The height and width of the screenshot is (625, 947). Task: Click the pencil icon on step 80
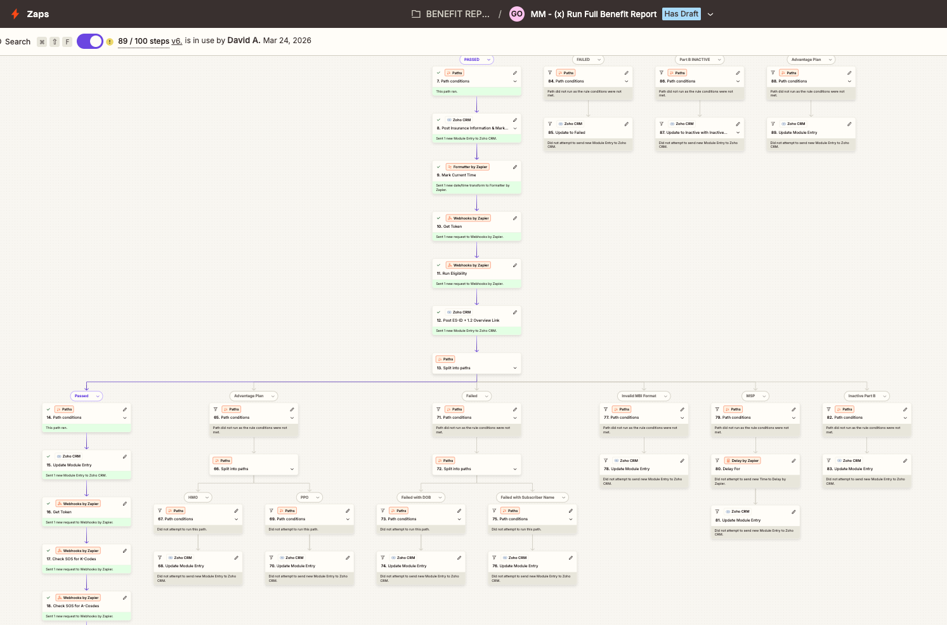(794, 461)
